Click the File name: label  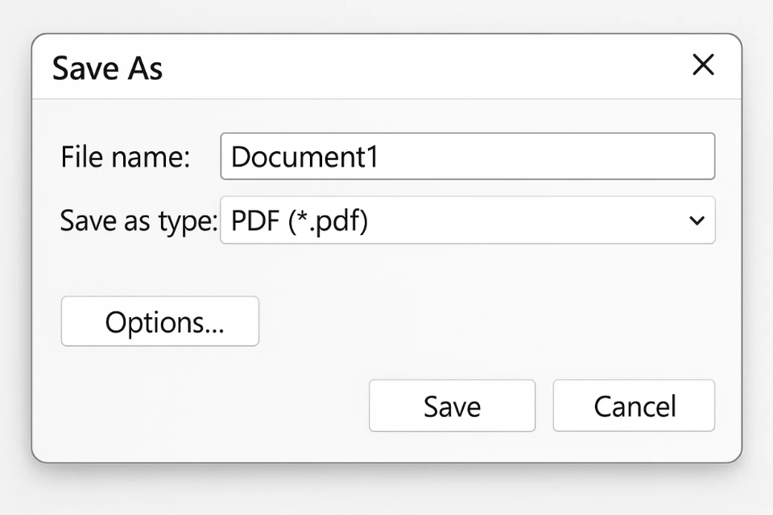pos(126,157)
